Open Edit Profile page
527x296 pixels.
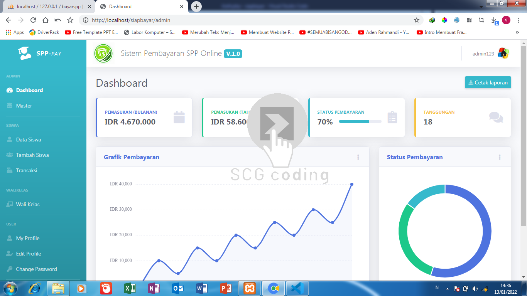[x=24, y=254]
